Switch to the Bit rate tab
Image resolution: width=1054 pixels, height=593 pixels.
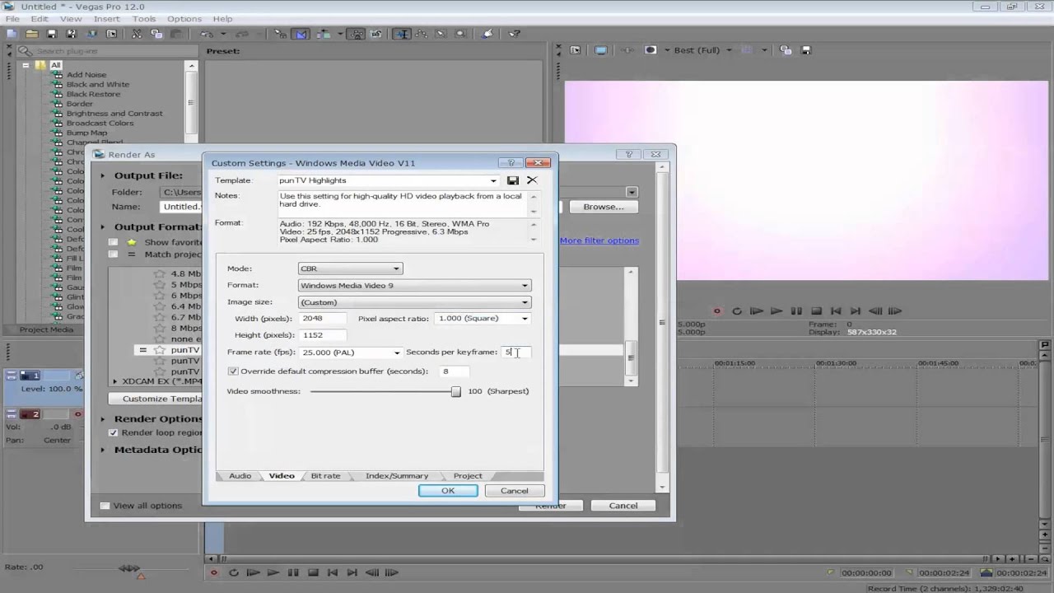[325, 476]
